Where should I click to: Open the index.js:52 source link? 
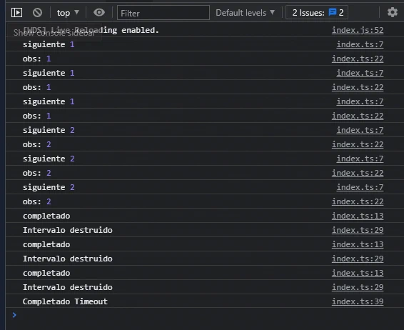(x=358, y=30)
